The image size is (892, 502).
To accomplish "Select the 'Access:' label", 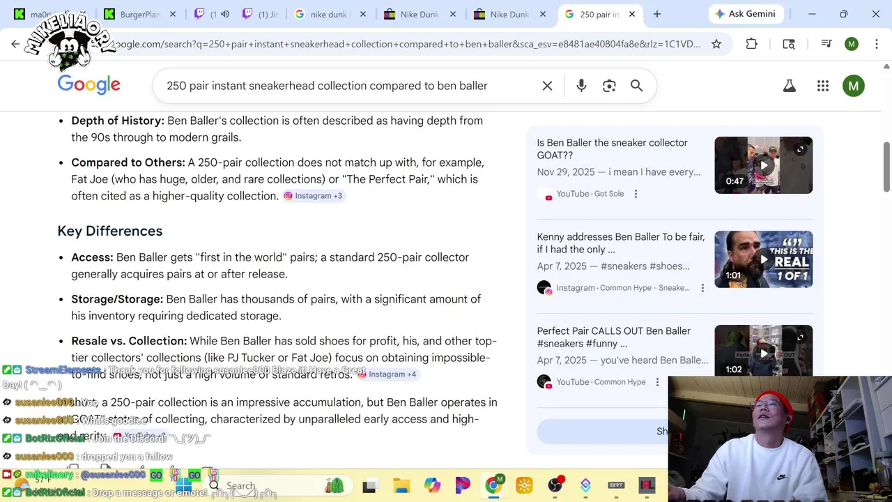I will pos(92,257).
